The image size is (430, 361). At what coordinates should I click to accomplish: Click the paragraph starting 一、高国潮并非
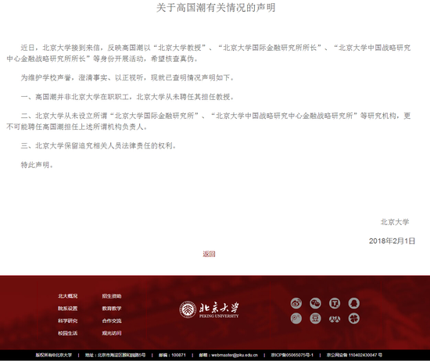click(x=127, y=97)
